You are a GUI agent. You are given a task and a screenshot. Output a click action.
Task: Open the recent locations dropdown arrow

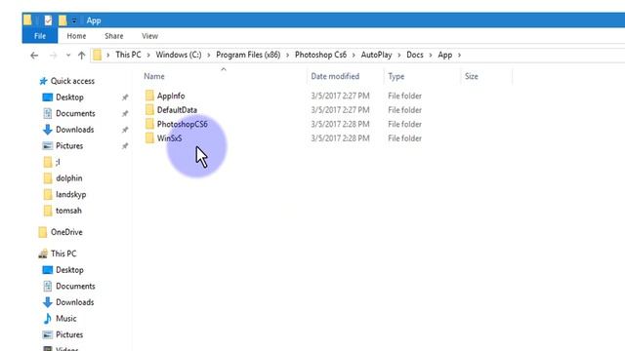[68, 55]
